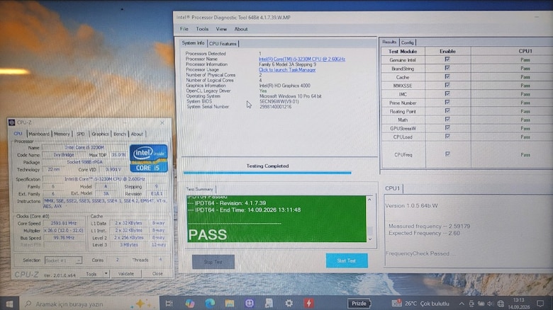Click the search box sparkle icon
This screenshot has height=310, width=553.
(x=140, y=304)
